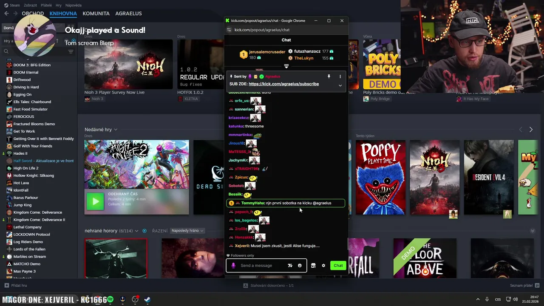The image size is (544, 306).
Task: Collapse the gift leaderboard arrow
Action: pos(286,66)
